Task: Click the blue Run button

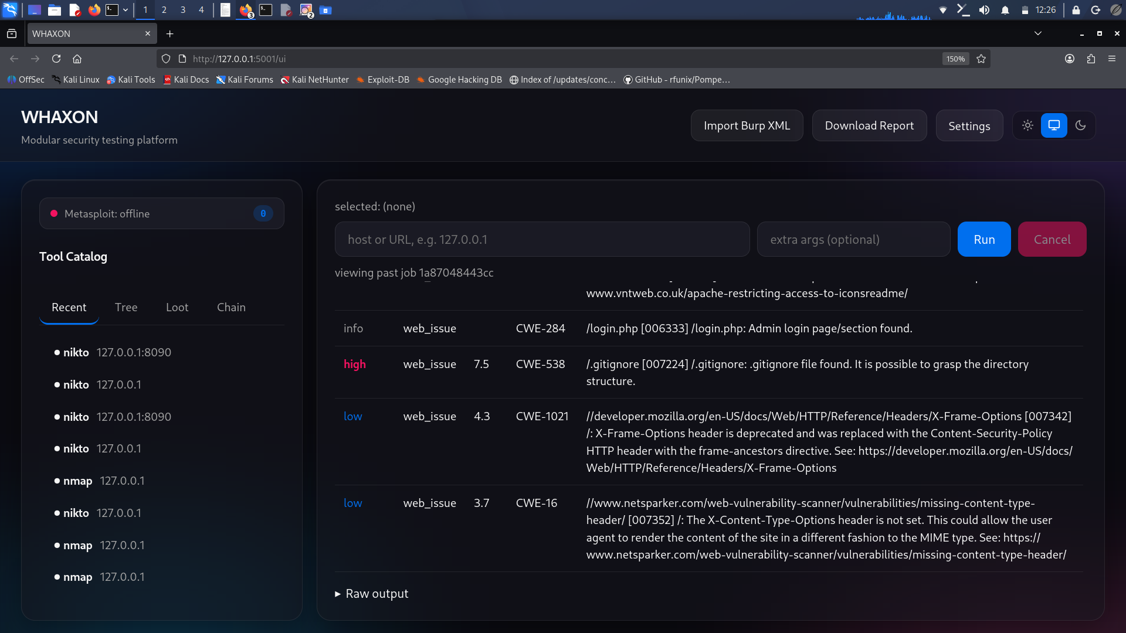Action: click(984, 239)
